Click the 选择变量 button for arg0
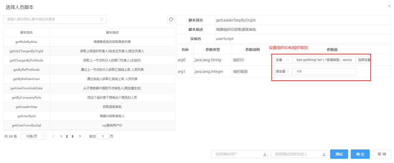 (364, 60)
